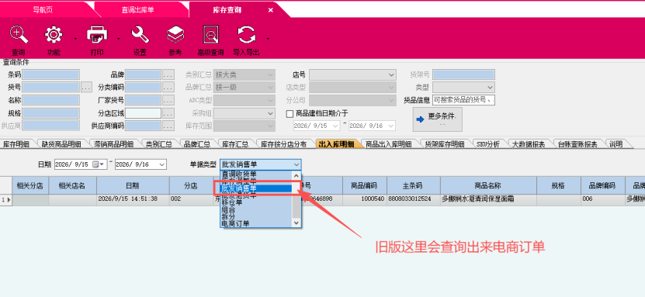Click the ... browse button beside 货号
This screenshot has height=297, width=645.
pos(86,87)
